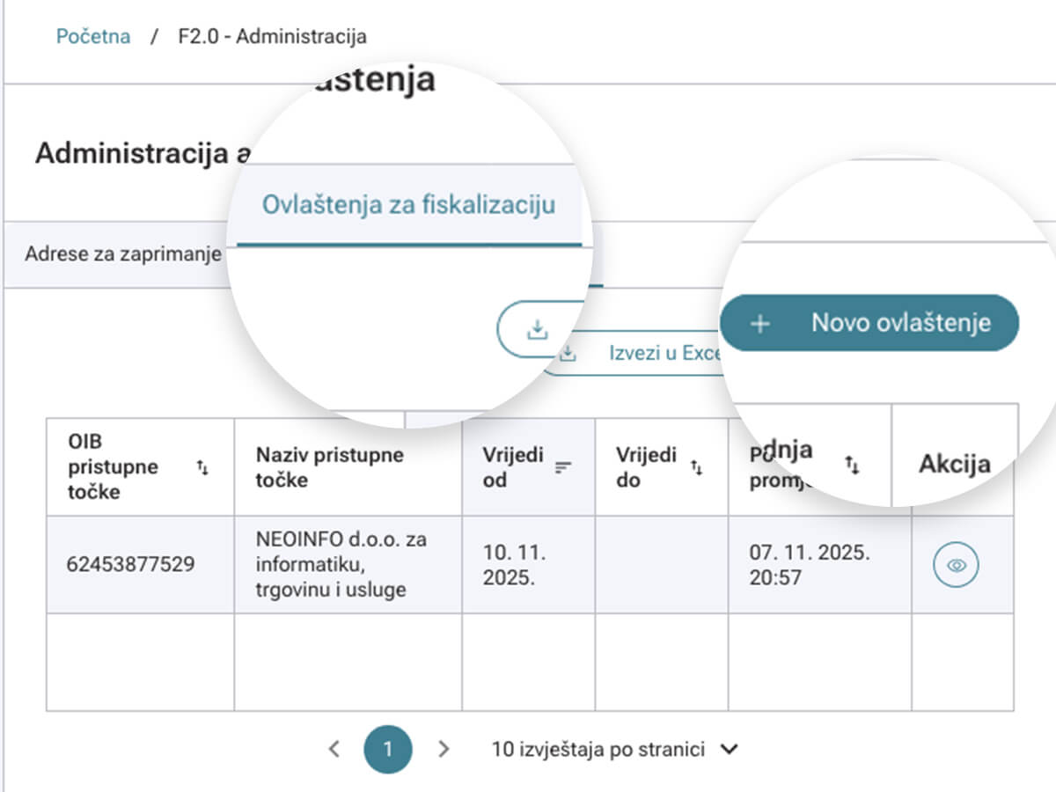Viewport: 1056px width, 792px height.
Task: Go to the next page of results
Action: [444, 749]
